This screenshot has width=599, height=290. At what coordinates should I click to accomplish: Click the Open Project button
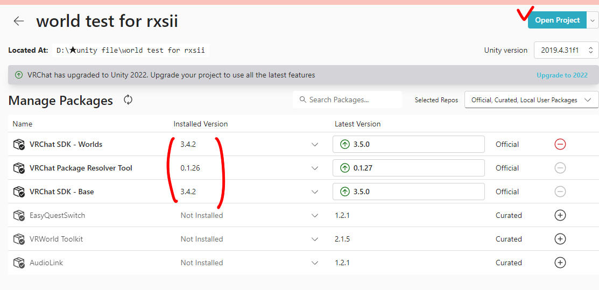[x=557, y=20]
